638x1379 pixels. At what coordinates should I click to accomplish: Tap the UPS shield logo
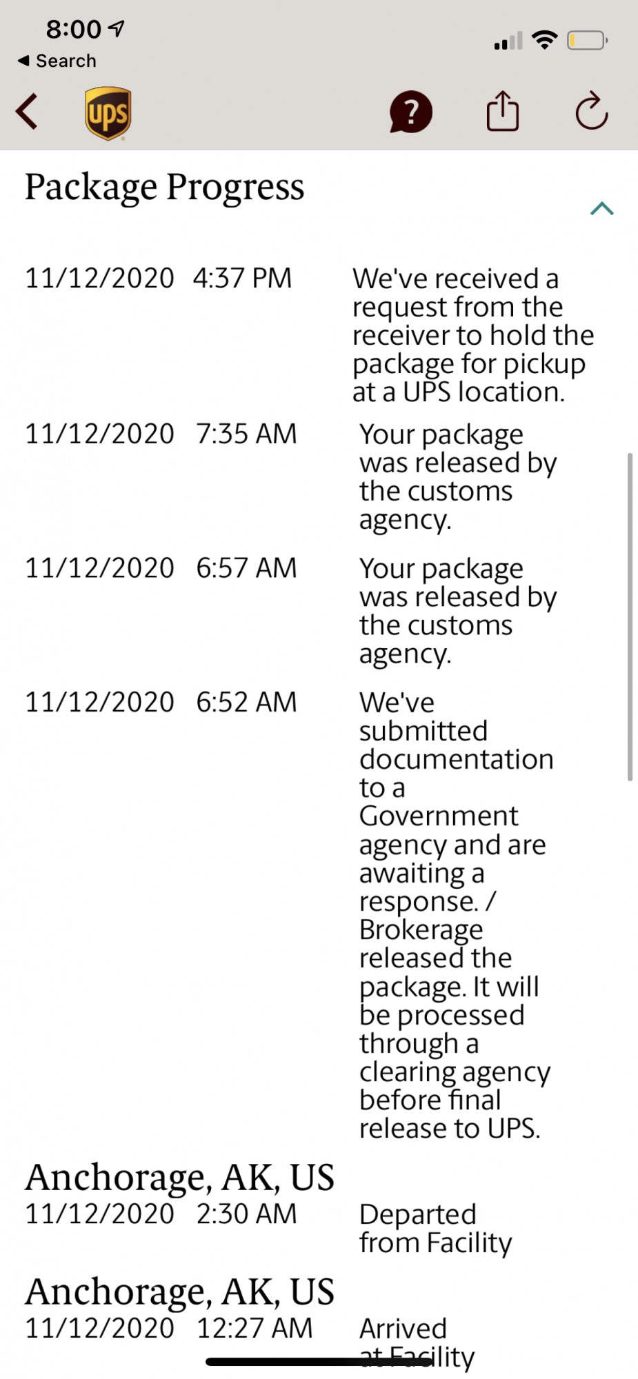pyautogui.click(x=108, y=113)
